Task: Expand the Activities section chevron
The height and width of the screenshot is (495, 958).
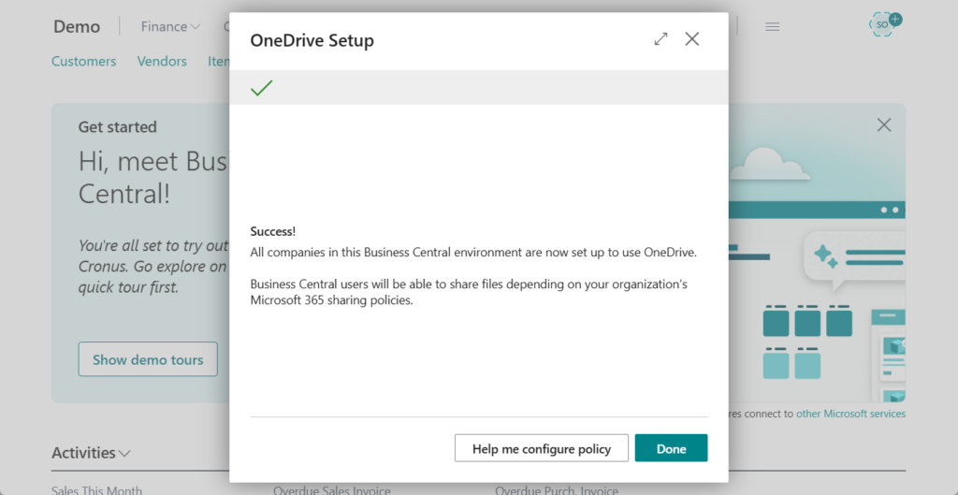Action: pyautogui.click(x=125, y=453)
